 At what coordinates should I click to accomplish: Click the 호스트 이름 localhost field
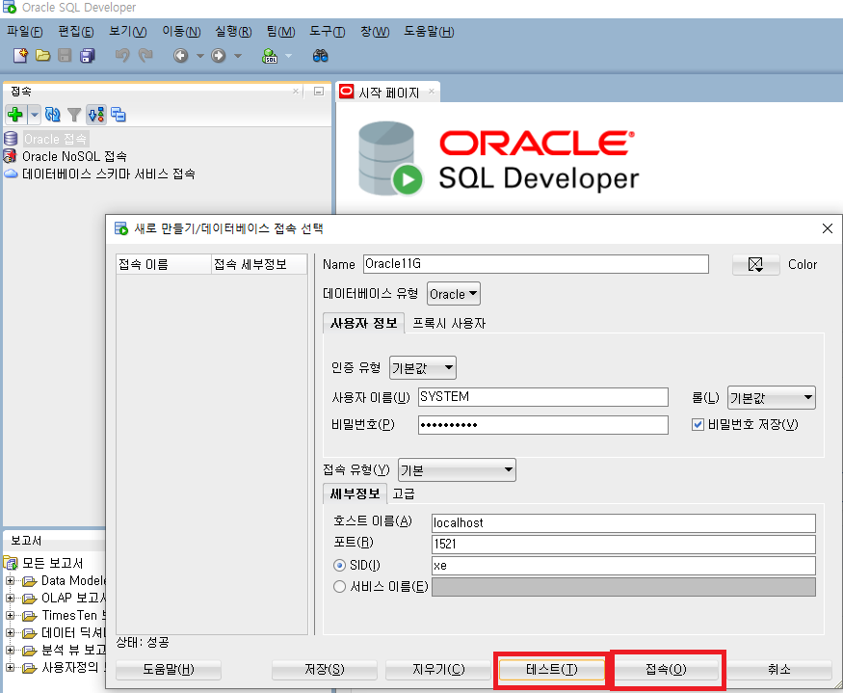point(623,523)
